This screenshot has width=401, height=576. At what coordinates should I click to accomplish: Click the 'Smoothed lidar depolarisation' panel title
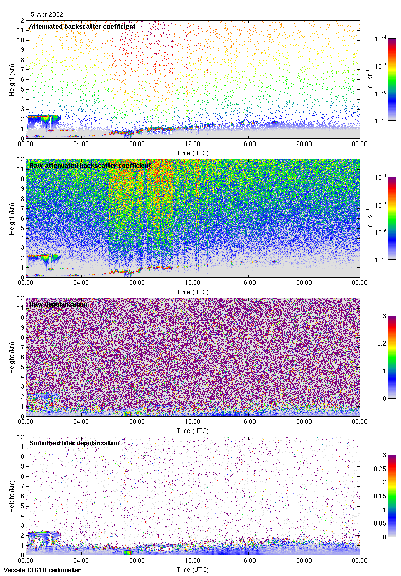[75, 443]
